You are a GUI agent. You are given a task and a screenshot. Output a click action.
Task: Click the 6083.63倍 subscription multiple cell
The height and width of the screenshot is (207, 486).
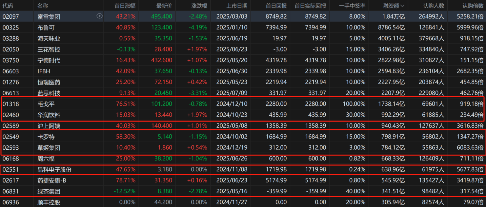(470, 148)
